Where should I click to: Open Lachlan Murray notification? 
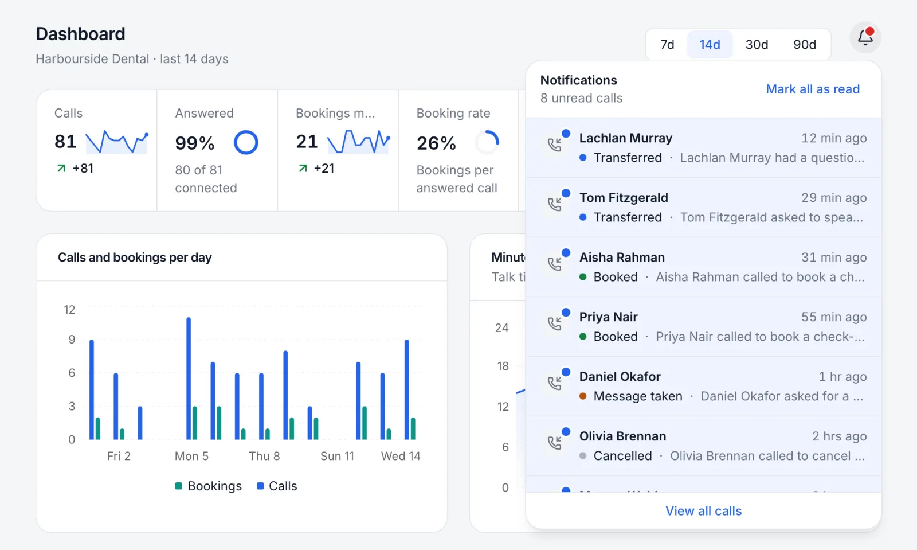tap(703, 148)
